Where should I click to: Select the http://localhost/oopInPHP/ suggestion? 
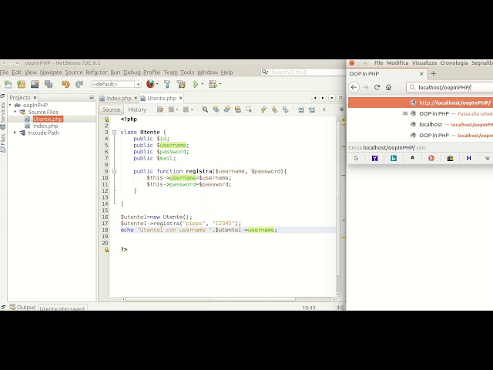click(x=421, y=103)
